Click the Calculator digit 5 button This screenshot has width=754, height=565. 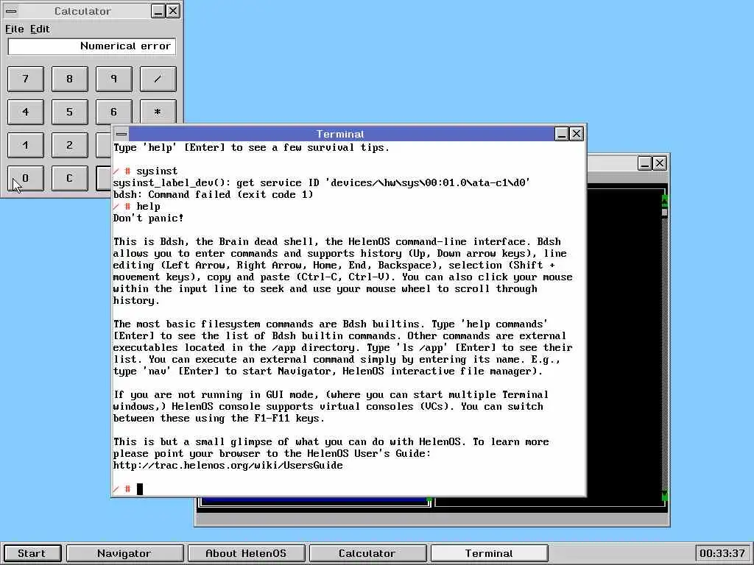click(70, 112)
